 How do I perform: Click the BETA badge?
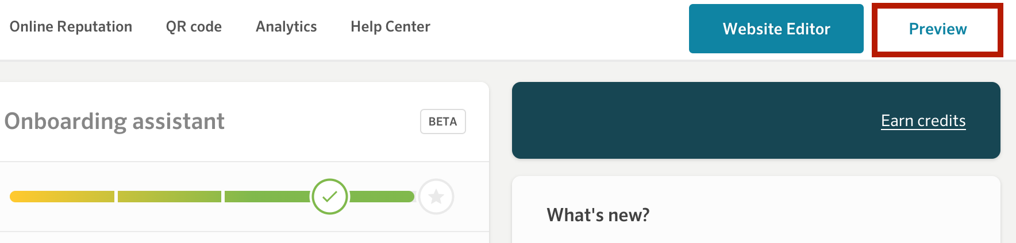(x=443, y=121)
